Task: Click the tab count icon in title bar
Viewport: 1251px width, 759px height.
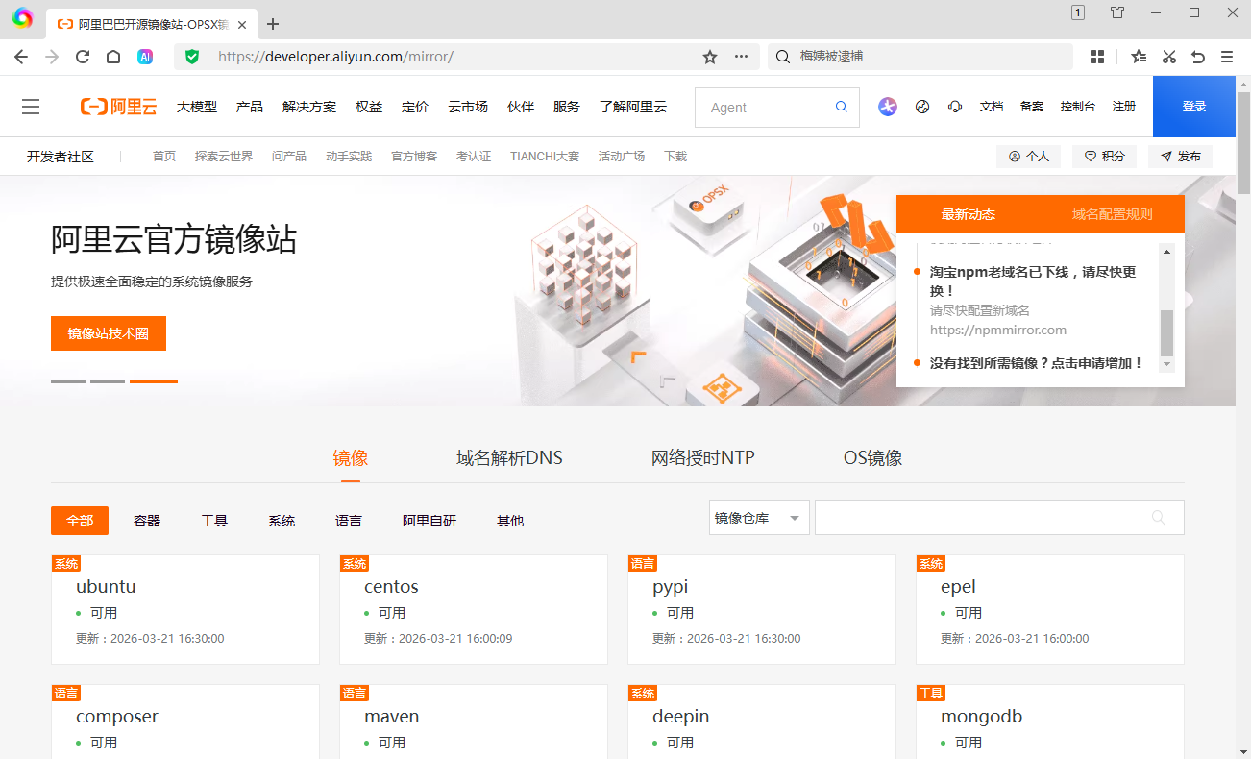Action: click(1078, 12)
